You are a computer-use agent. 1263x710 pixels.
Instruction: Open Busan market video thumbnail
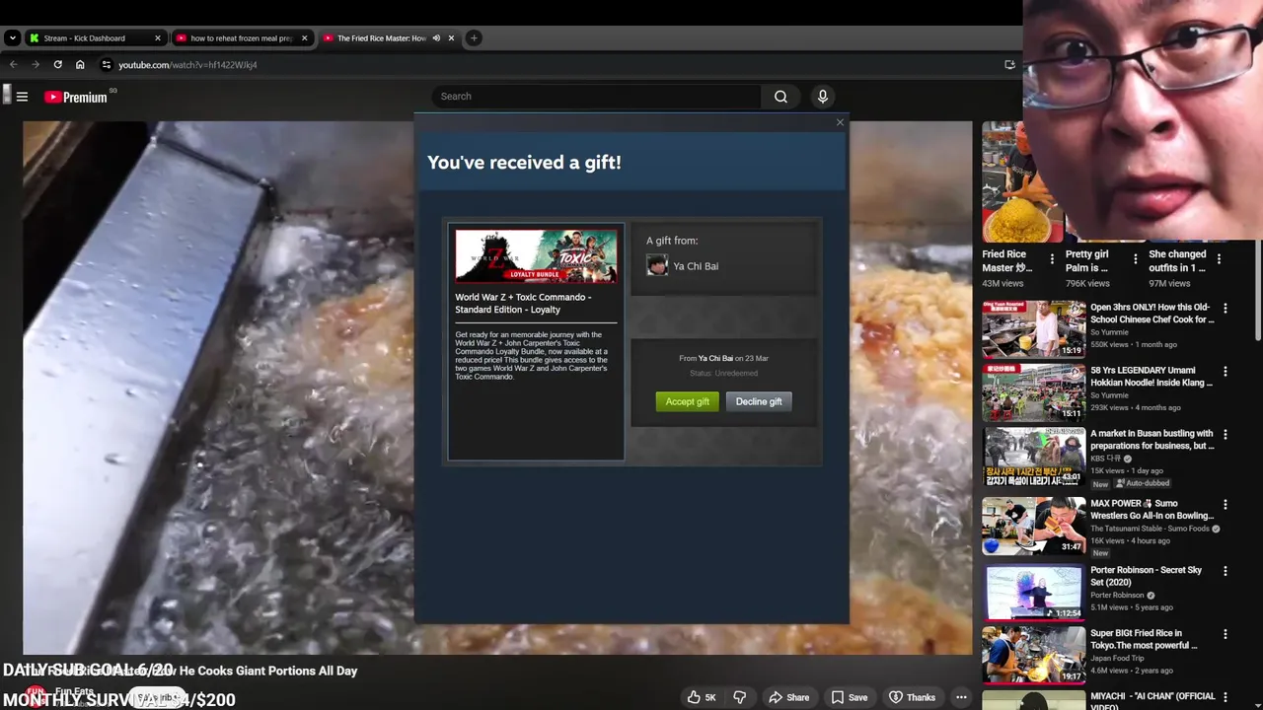pyautogui.click(x=1033, y=456)
